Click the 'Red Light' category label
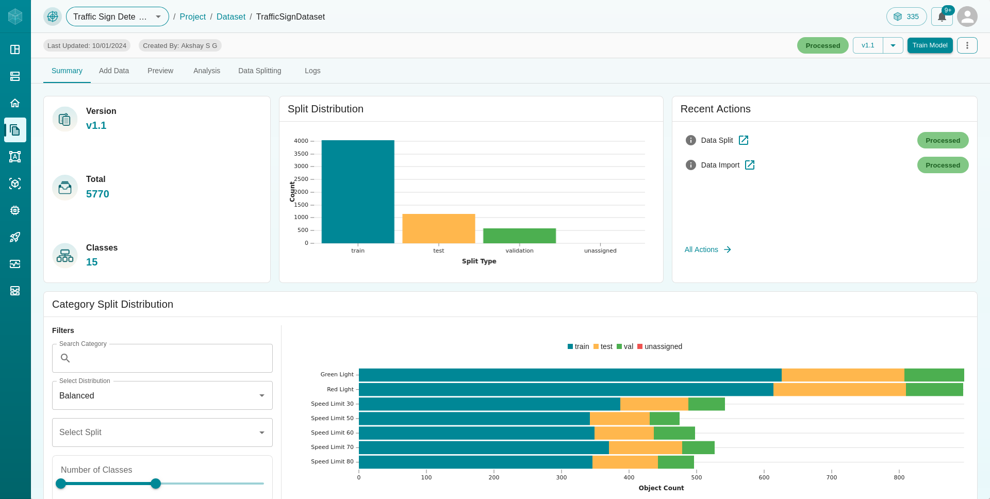Image resolution: width=990 pixels, height=499 pixels. click(x=340, y=389)
